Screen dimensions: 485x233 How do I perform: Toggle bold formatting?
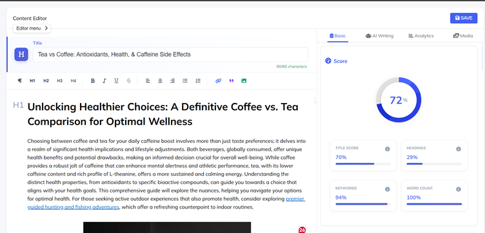92,81
